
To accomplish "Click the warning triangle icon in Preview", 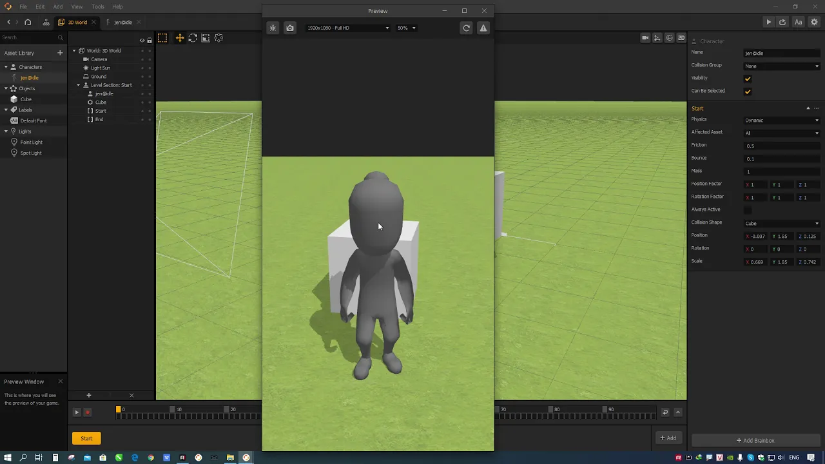I will coord(483,28).
